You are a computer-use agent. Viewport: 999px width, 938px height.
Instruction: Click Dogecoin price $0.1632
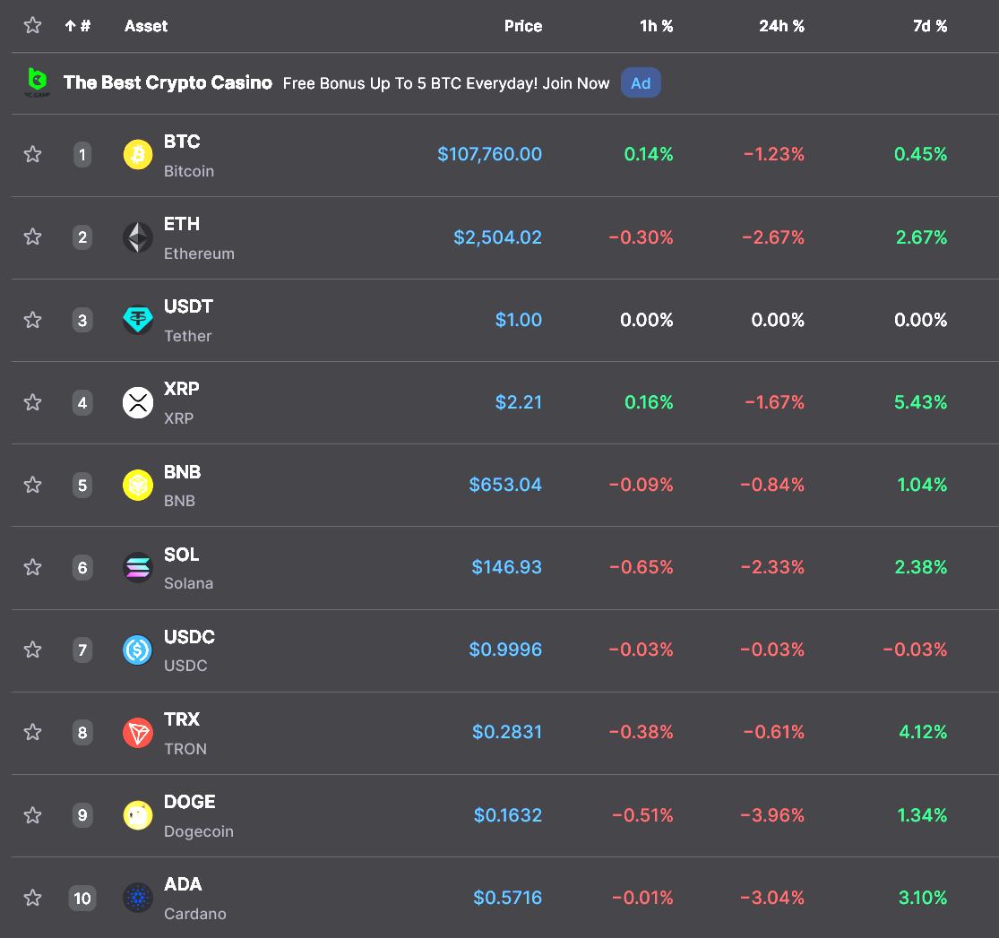click(x=508, y=815)
